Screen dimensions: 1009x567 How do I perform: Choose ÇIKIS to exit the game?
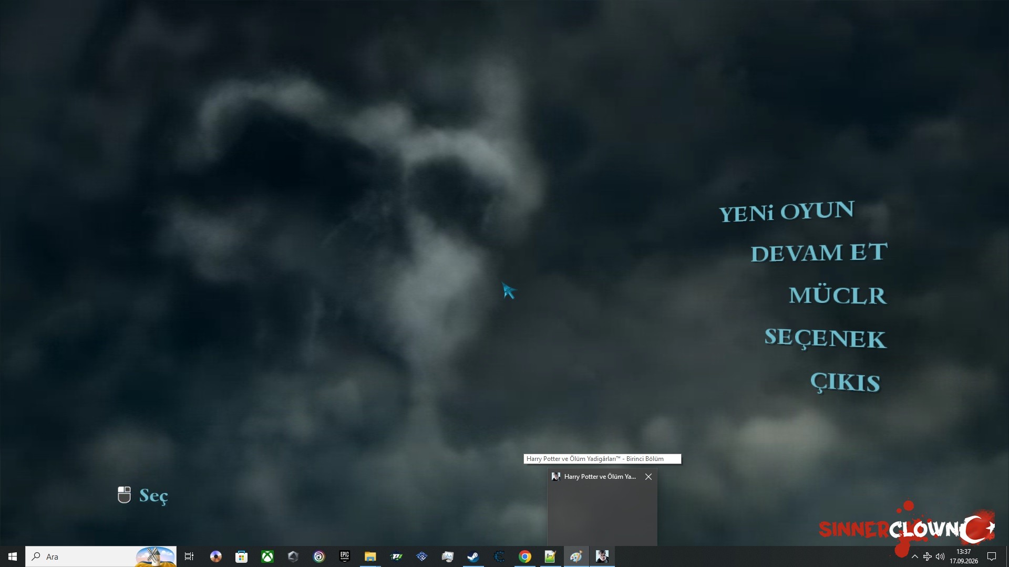point(845,382)
